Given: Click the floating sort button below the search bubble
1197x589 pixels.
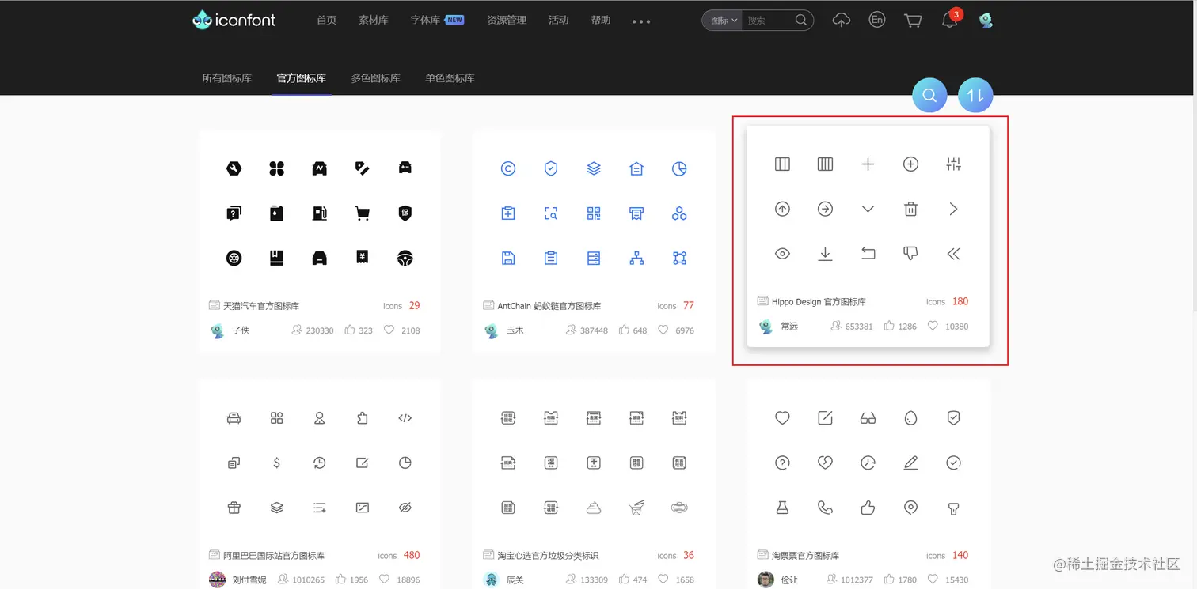Looking at the screenshot, I should (x=975, y=95).
